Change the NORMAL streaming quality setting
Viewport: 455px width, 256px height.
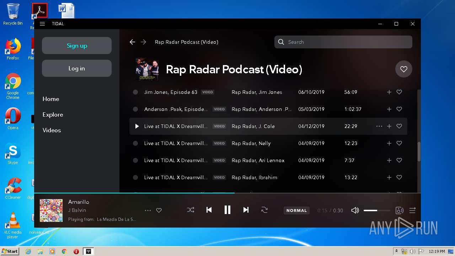point(296,210)
